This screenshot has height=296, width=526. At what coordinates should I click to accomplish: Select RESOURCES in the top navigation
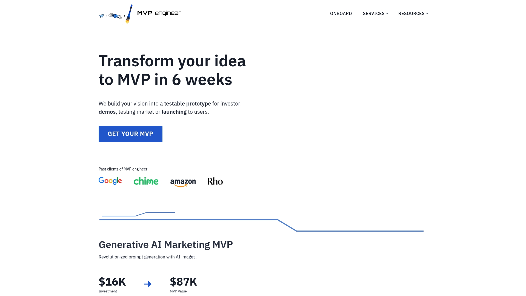(412, 13)
